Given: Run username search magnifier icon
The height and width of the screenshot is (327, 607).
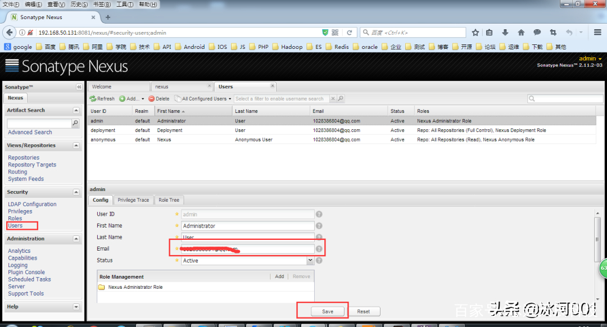Looking at the screenshot, I should 341,99.
